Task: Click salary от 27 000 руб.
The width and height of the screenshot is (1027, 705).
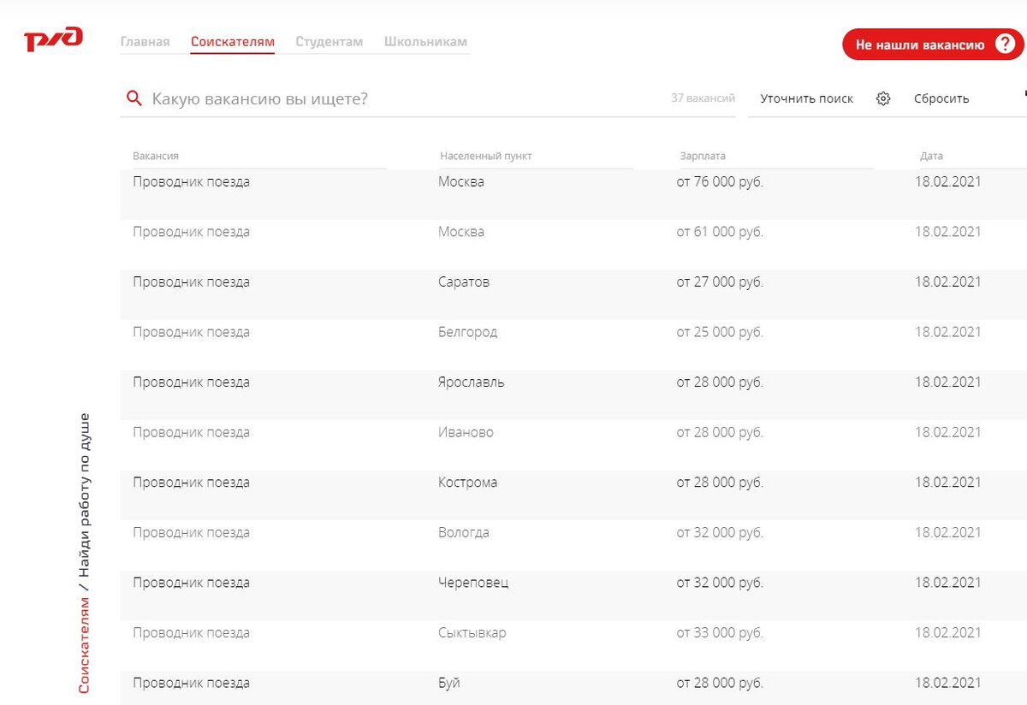Action: (x=720, y=281)
